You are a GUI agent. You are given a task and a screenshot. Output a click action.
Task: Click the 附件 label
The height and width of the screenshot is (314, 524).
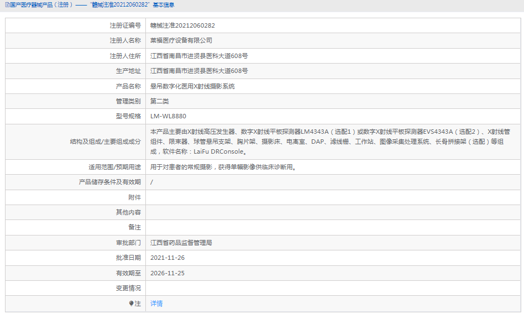point(135,197)
